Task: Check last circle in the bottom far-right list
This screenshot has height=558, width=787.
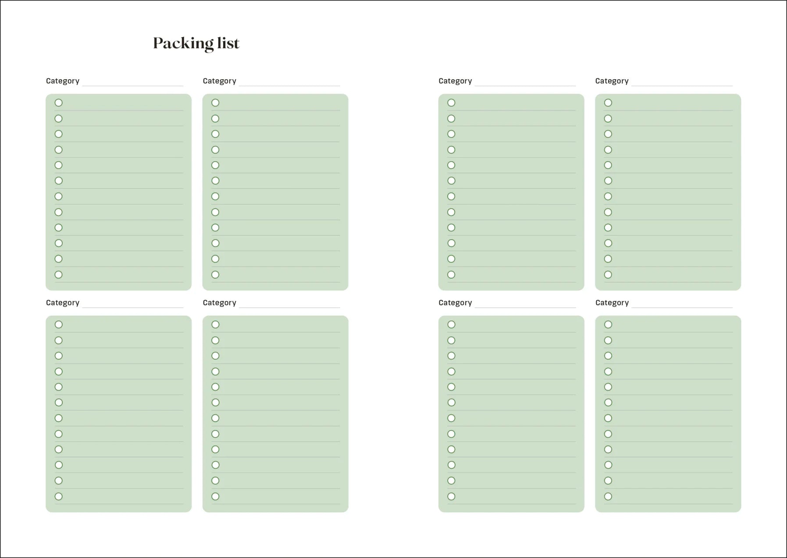Action: point(608,496)
